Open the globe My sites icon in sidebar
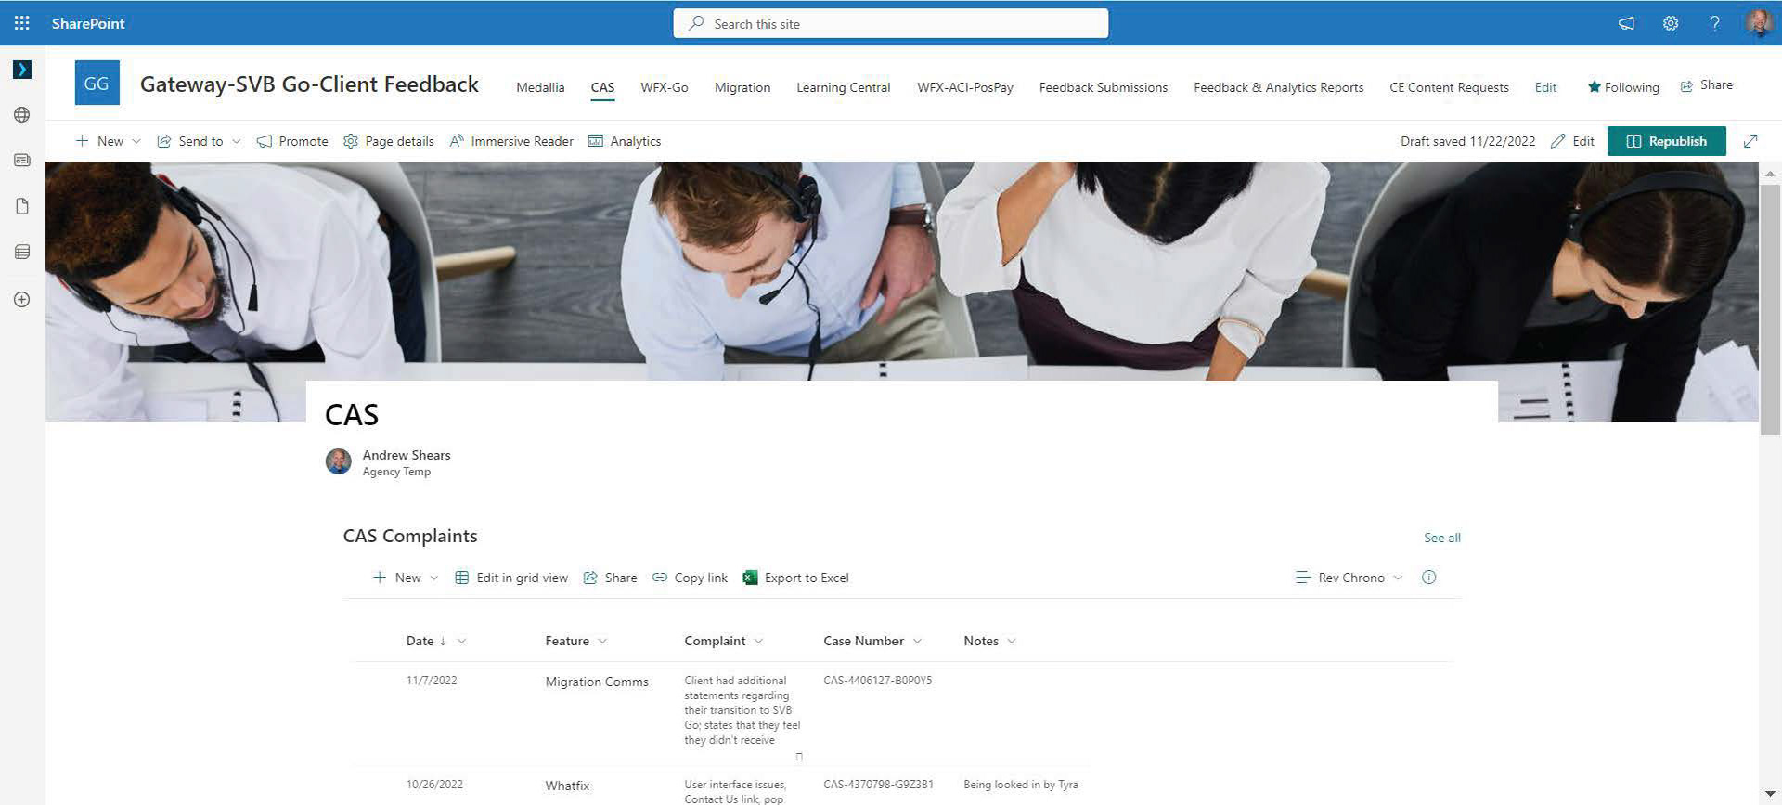This screenshot has width=1782, height=805. point(22,115)
